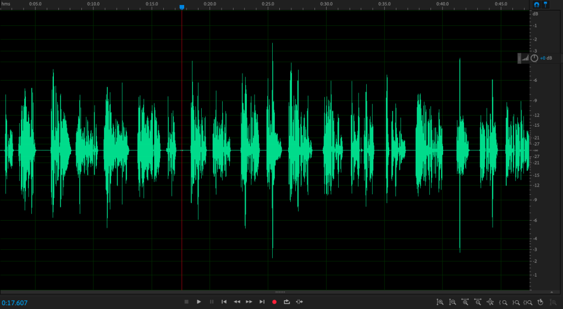Click the 0:35.0 mark on time ruler

tap(384, 4)
